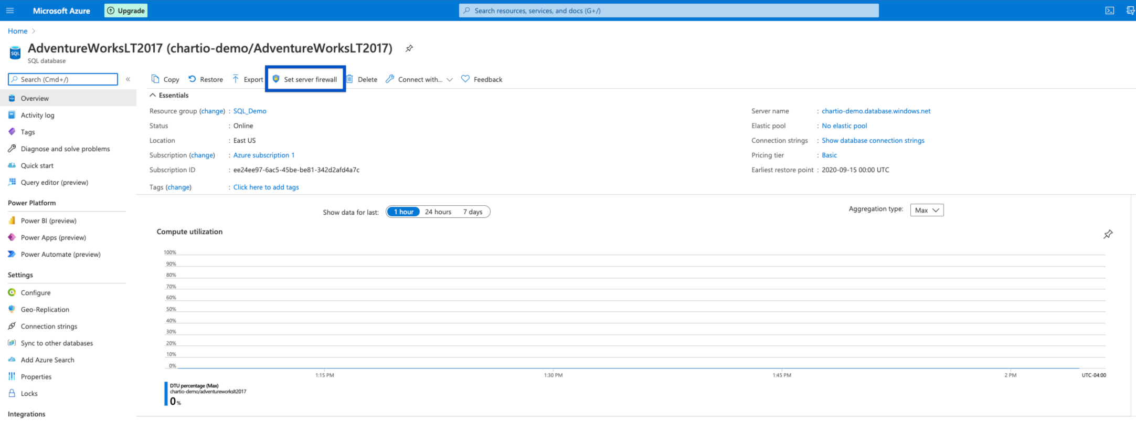Show database connection strings link
Screen dimensions: 1136x421
873,140
